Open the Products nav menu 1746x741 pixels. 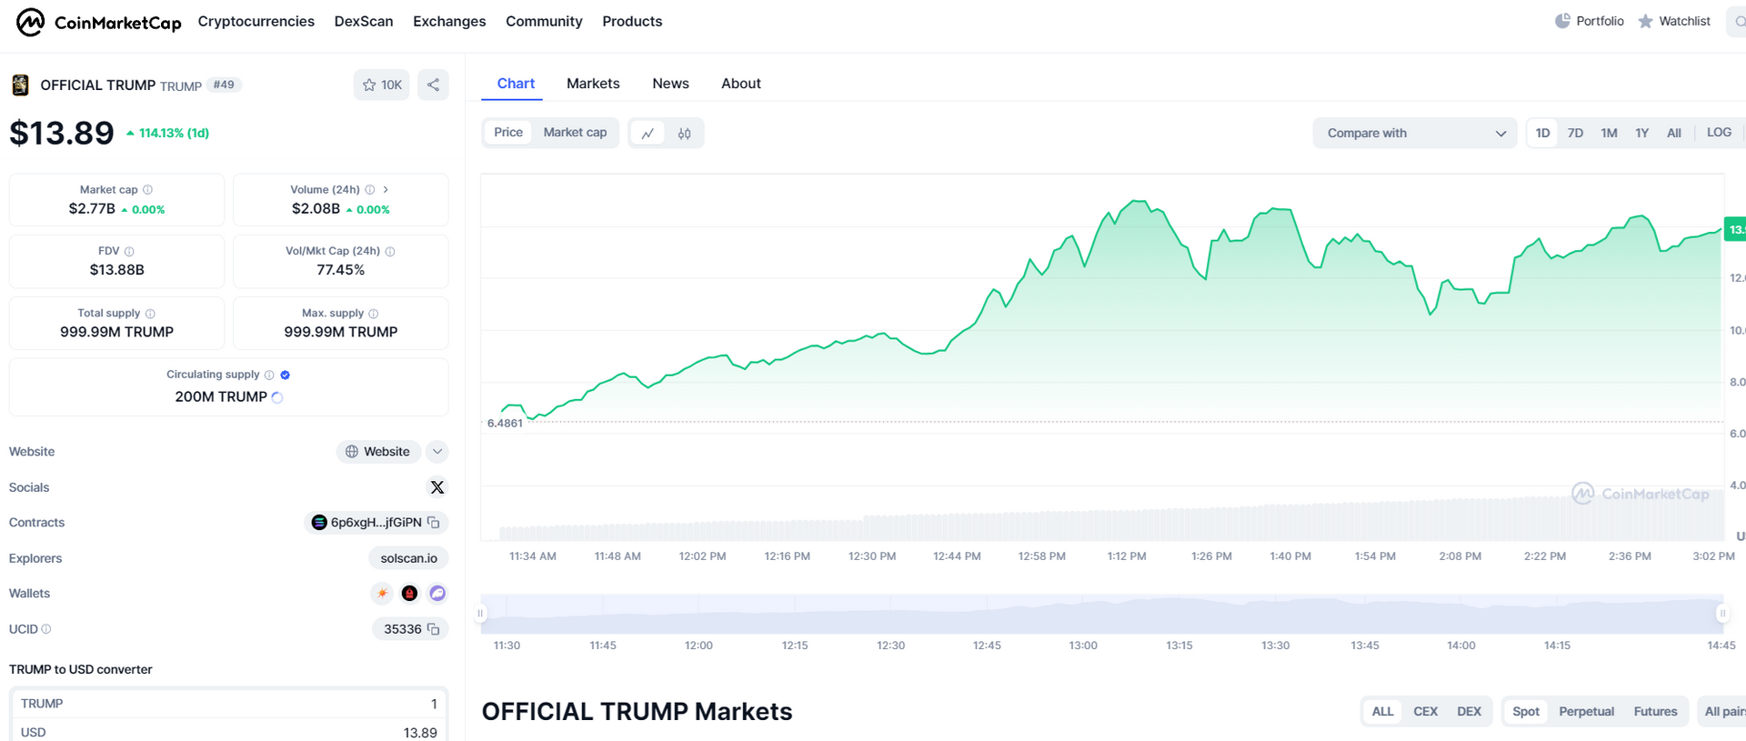(x=632, y=21)
